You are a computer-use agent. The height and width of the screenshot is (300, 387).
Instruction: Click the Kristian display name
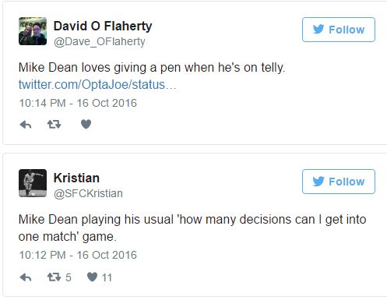click(x=76, y=178)
